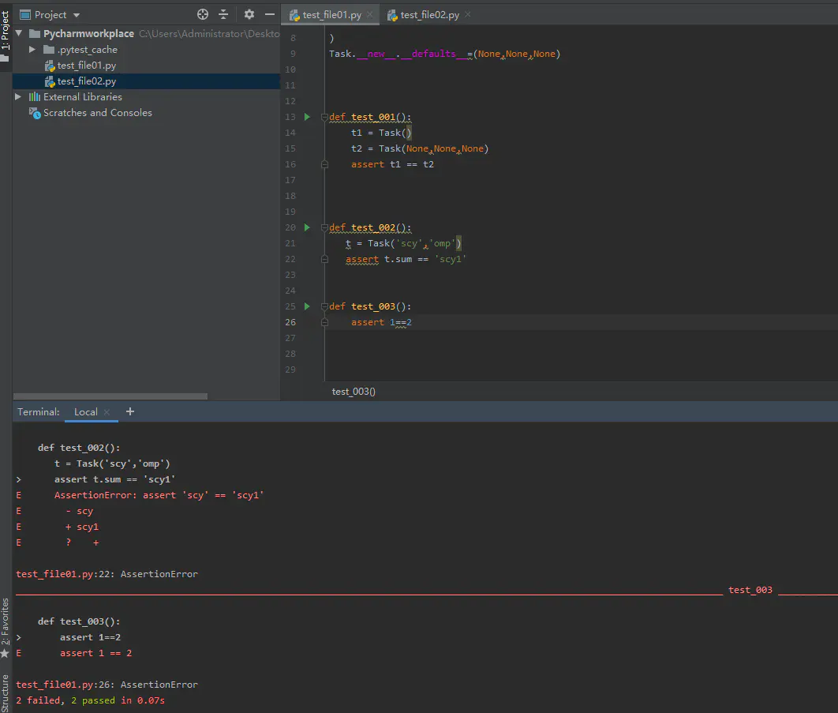Click fold end marker at line 22
838x713 pixels.
pyautogui.click(x=324, y=259)
